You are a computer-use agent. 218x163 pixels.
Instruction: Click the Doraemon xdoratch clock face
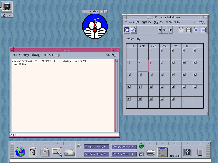pyautogui.click(x=95, y=26)
